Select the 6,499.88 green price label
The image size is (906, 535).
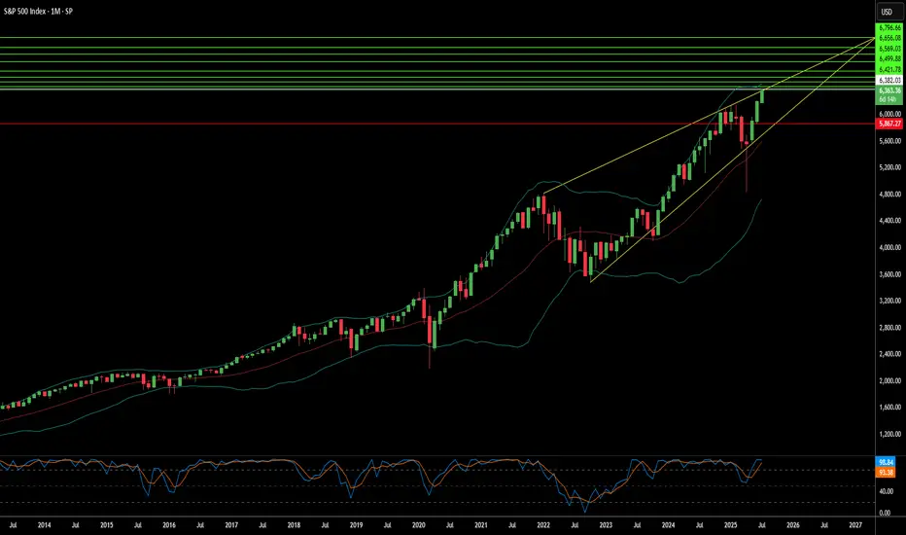point(889,58)
